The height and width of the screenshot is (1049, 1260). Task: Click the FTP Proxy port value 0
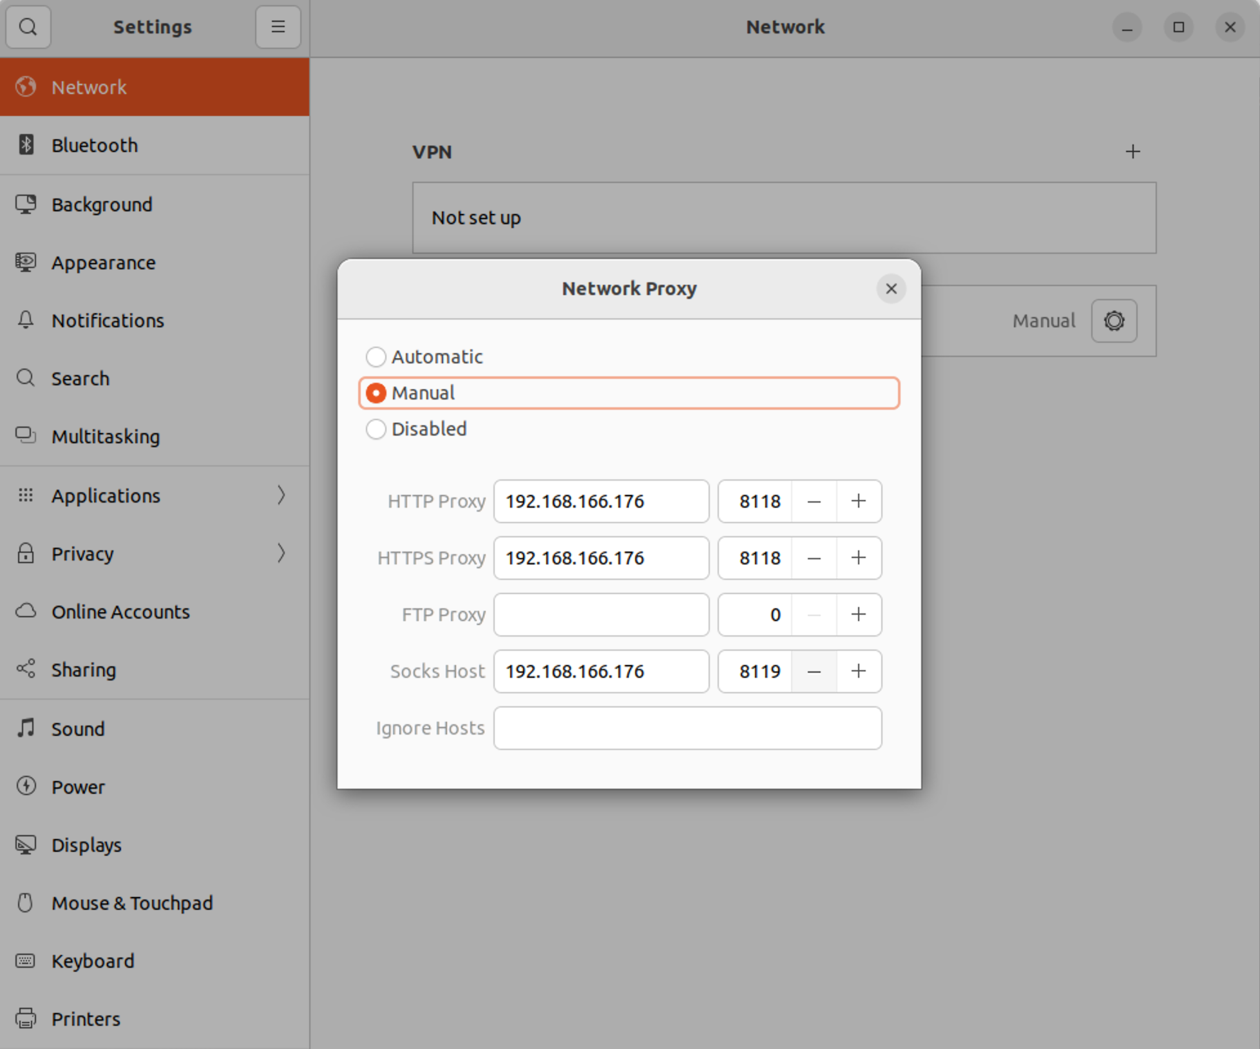(x=775, y=615)
